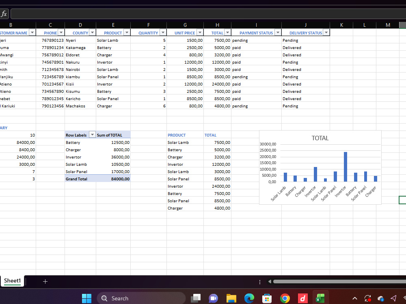
Task: Select column D header
Action: tap(80, 25)
